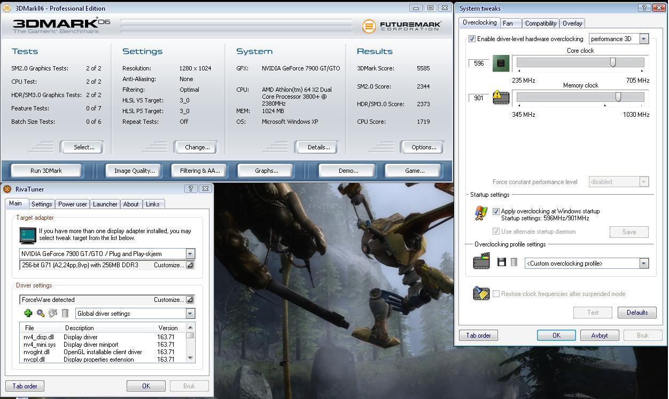Open the Overclocking tab
The image size is (669, 399).
click(x=479, y=22)
